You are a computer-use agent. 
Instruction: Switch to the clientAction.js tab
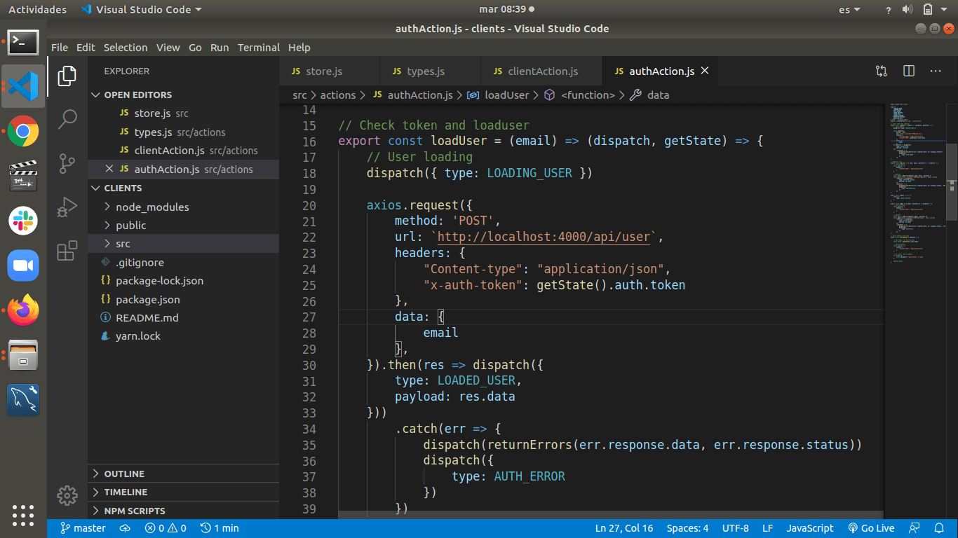(x=542, y=71)
